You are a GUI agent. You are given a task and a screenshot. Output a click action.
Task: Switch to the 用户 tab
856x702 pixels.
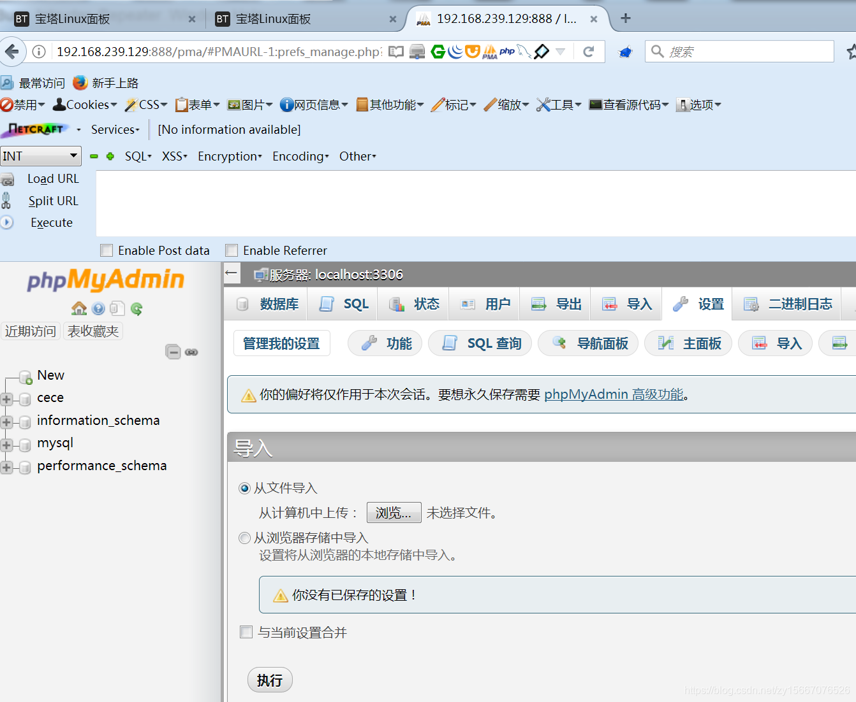(x=485, y=304)
